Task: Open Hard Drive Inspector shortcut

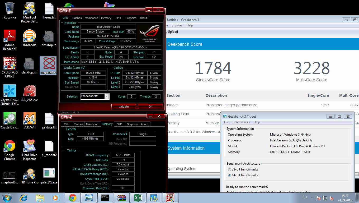Action: click(x=29, y=150)
